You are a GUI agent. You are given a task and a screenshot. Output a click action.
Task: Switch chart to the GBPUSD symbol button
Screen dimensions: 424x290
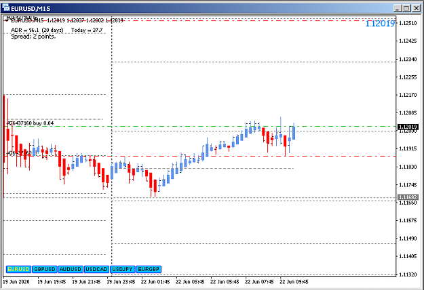45,269
